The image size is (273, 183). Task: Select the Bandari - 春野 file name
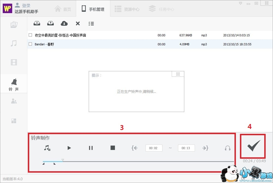pos(44,44)
